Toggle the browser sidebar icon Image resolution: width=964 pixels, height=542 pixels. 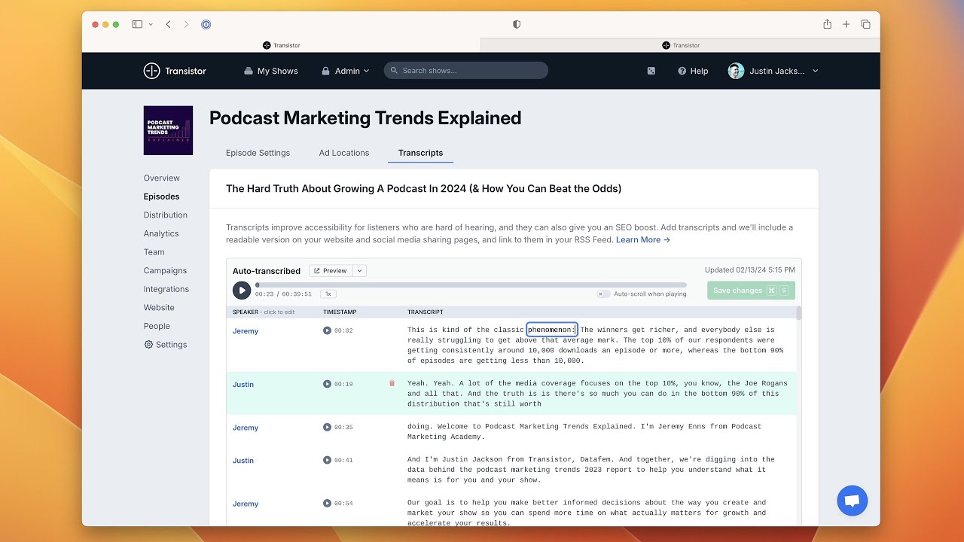(x=137, y=24)
